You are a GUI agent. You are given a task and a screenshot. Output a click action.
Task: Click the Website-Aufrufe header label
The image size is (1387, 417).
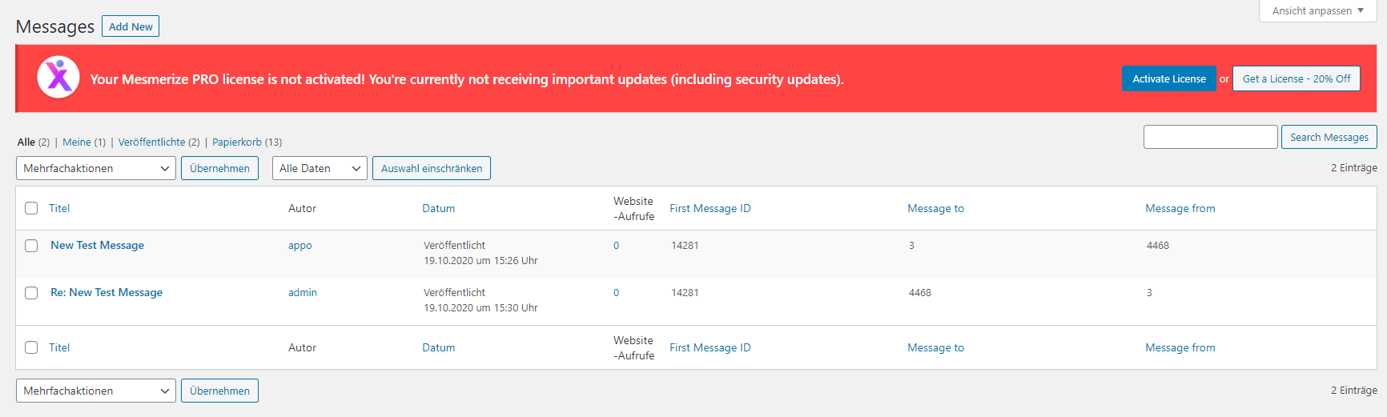(634, 208)
